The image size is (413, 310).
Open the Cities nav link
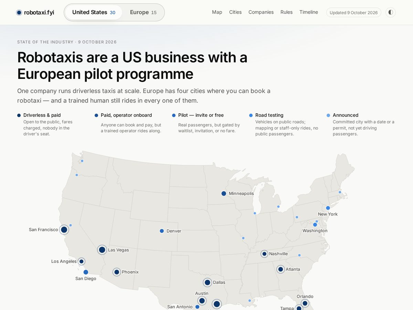[235, 12]
